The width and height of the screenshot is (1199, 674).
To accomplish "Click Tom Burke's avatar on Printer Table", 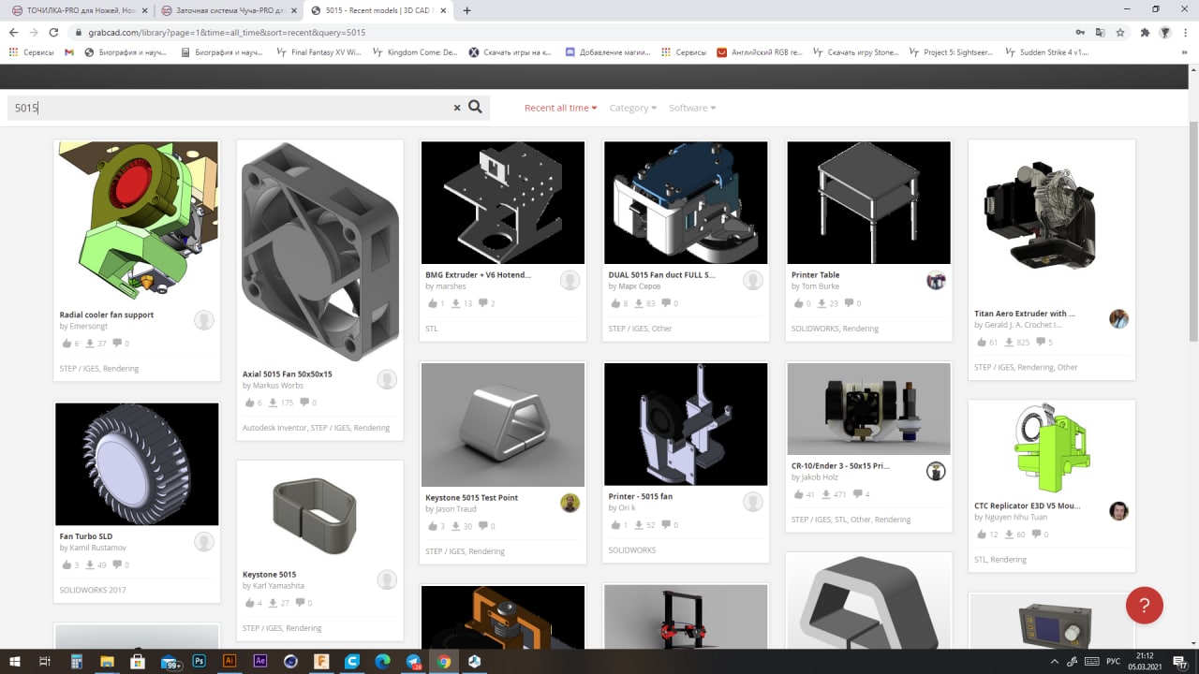I will (x=936, y=280).
